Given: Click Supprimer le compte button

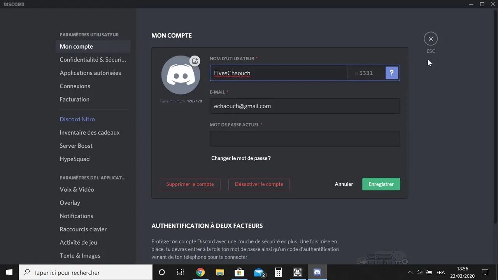Looking at the screenshot, I should 190,184.
